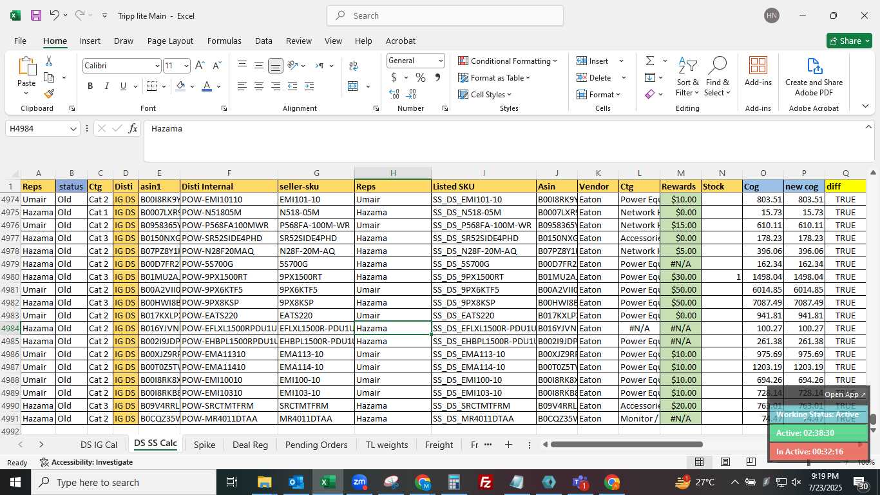Toggle Center horizontal alignment
The width and height of the screenshot is (880, 495).
point(259,86)
